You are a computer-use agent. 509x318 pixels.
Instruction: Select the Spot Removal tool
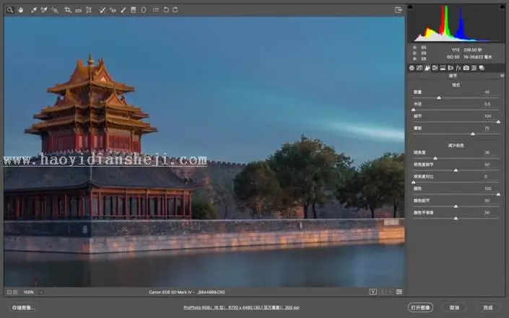pyautogui.click(x=103, y=10)
